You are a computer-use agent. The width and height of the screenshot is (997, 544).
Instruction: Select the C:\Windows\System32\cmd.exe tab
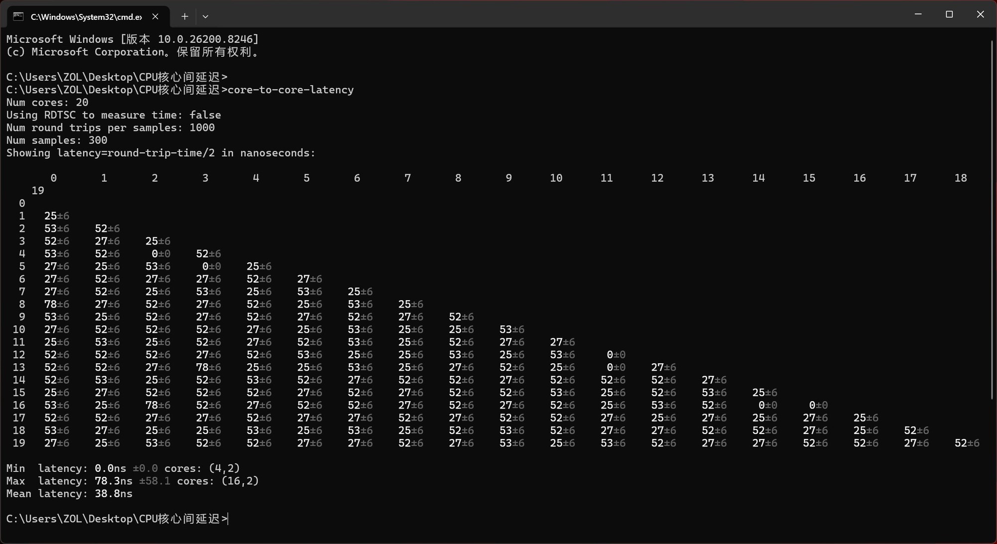[x=88, y=16]
